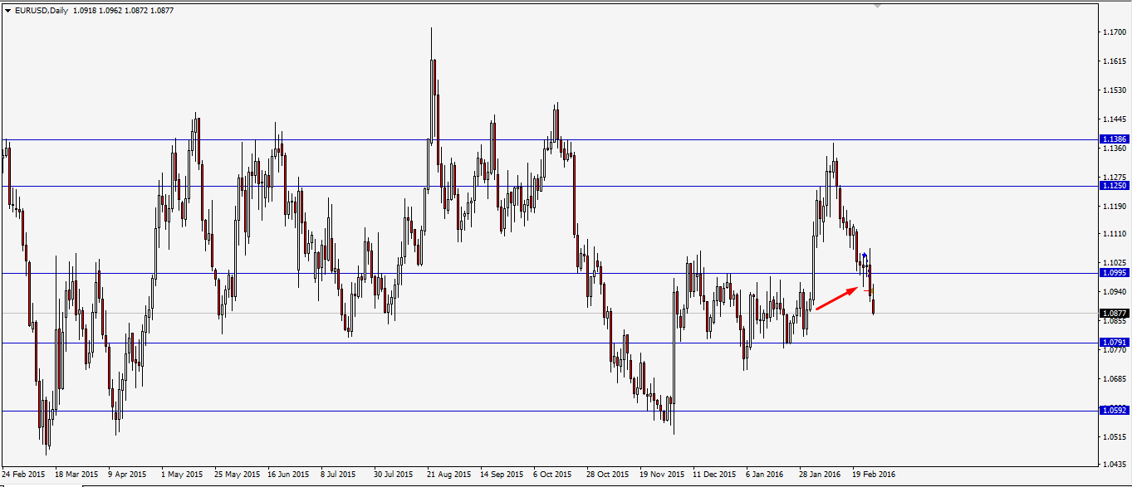Click the 1.0685 value on price scale
The height and width of the screenshot is (487, 1132).
coord(1115,379)
